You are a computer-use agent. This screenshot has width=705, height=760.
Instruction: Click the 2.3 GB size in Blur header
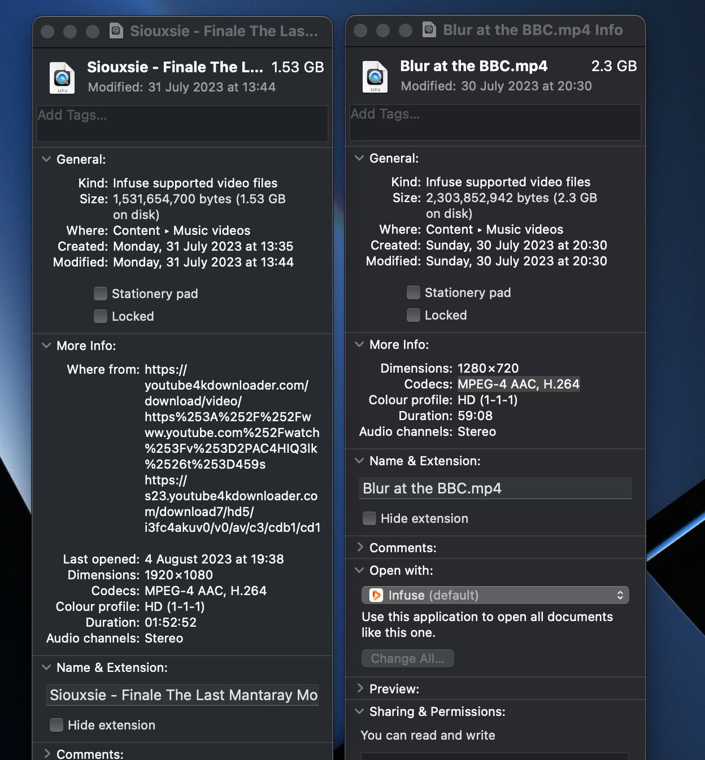click(x=614, y=66)
